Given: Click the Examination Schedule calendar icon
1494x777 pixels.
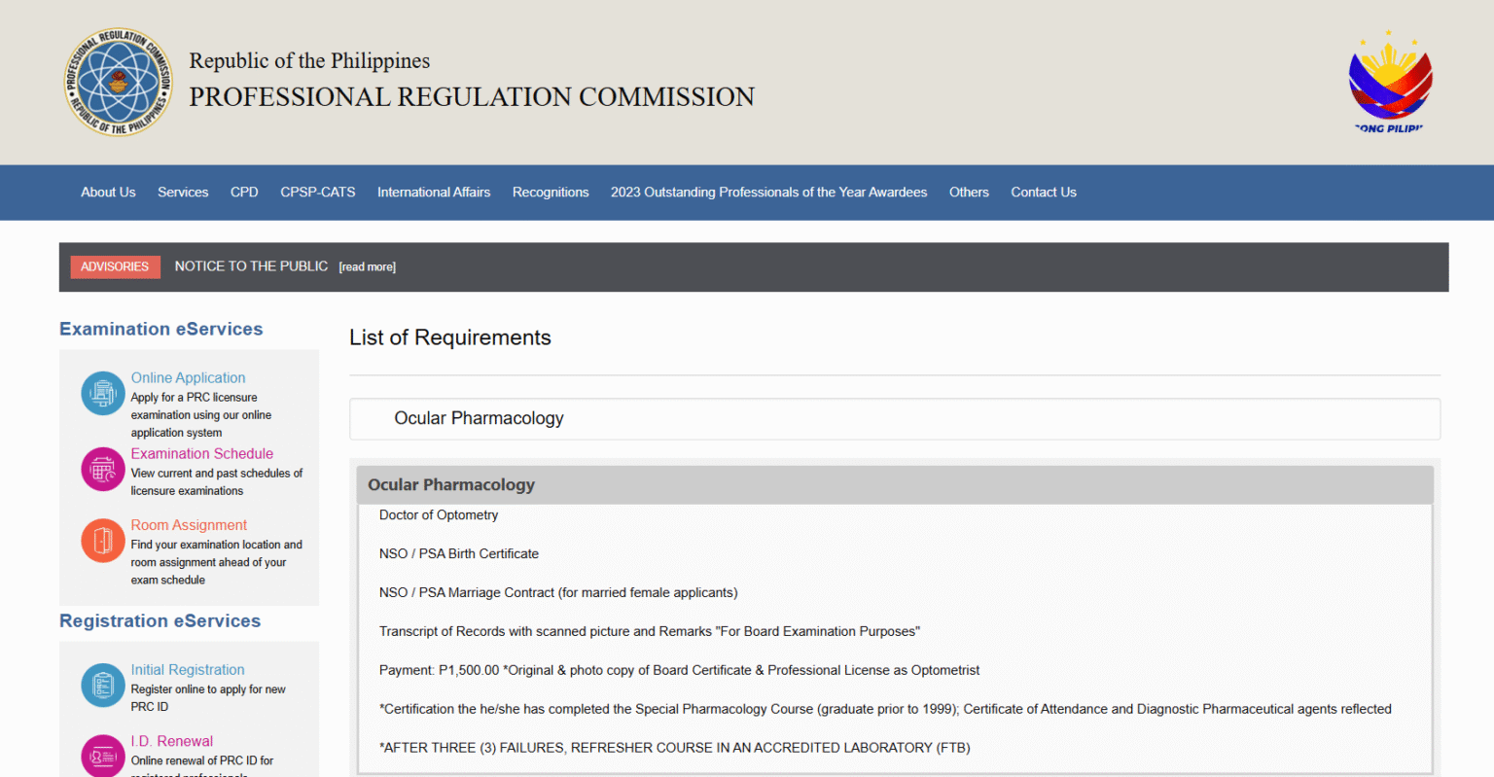Looking at the screenshot, I should click(x=102, y=470).
